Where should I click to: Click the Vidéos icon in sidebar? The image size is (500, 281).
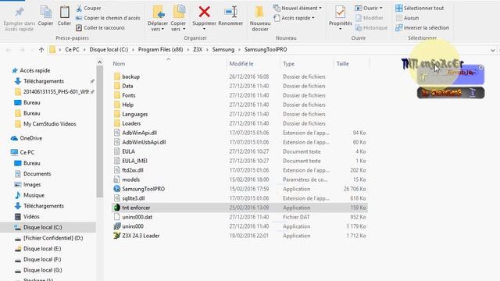(18, 217)
